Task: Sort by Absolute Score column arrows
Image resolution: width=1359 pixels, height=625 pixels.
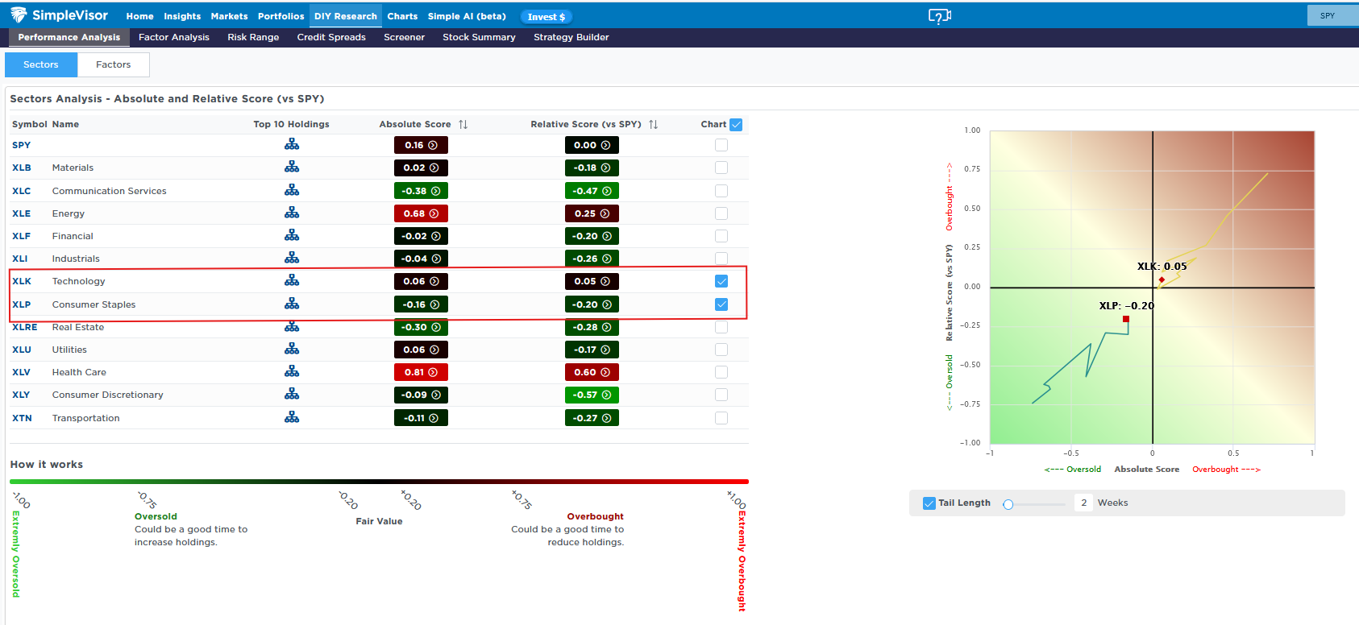Action: [x=463, y=124]
